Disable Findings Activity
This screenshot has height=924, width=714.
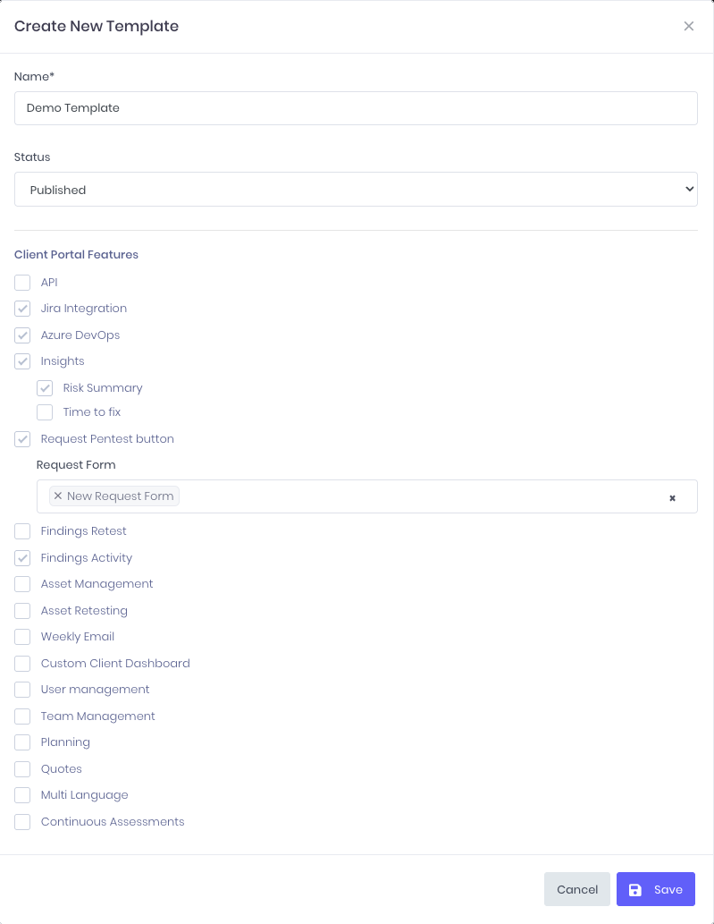click(x=22, y=557)
